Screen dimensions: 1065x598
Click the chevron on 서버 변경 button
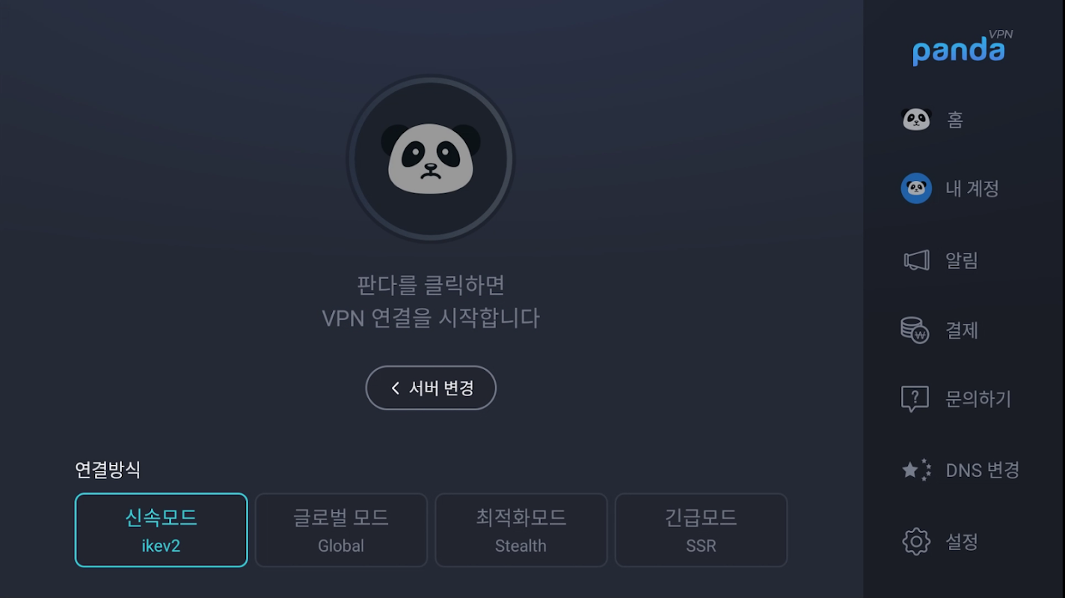pos(396,388)
